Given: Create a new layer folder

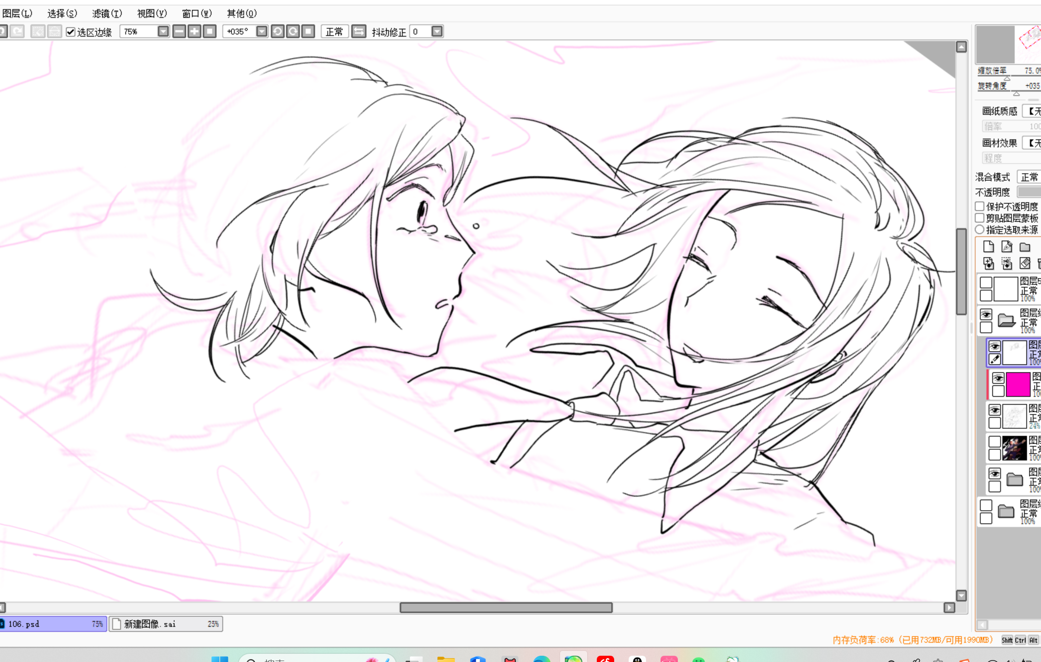Looking at the screenshot, I should [1025, 247].
